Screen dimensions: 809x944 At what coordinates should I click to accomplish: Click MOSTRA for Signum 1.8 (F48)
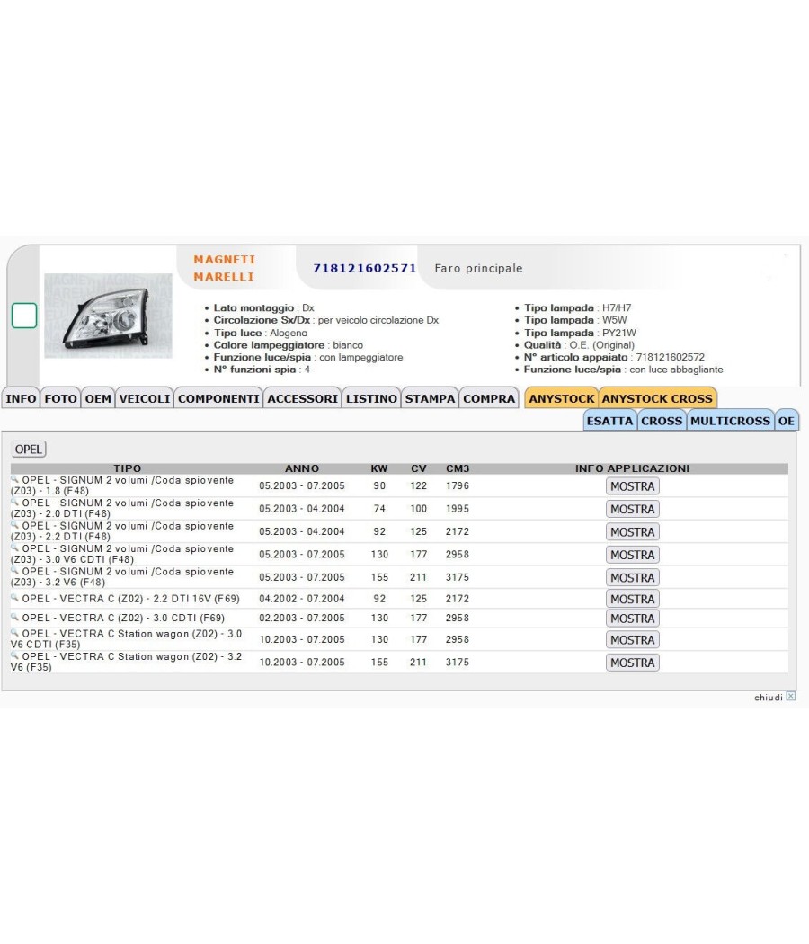[x=632, y=486]
